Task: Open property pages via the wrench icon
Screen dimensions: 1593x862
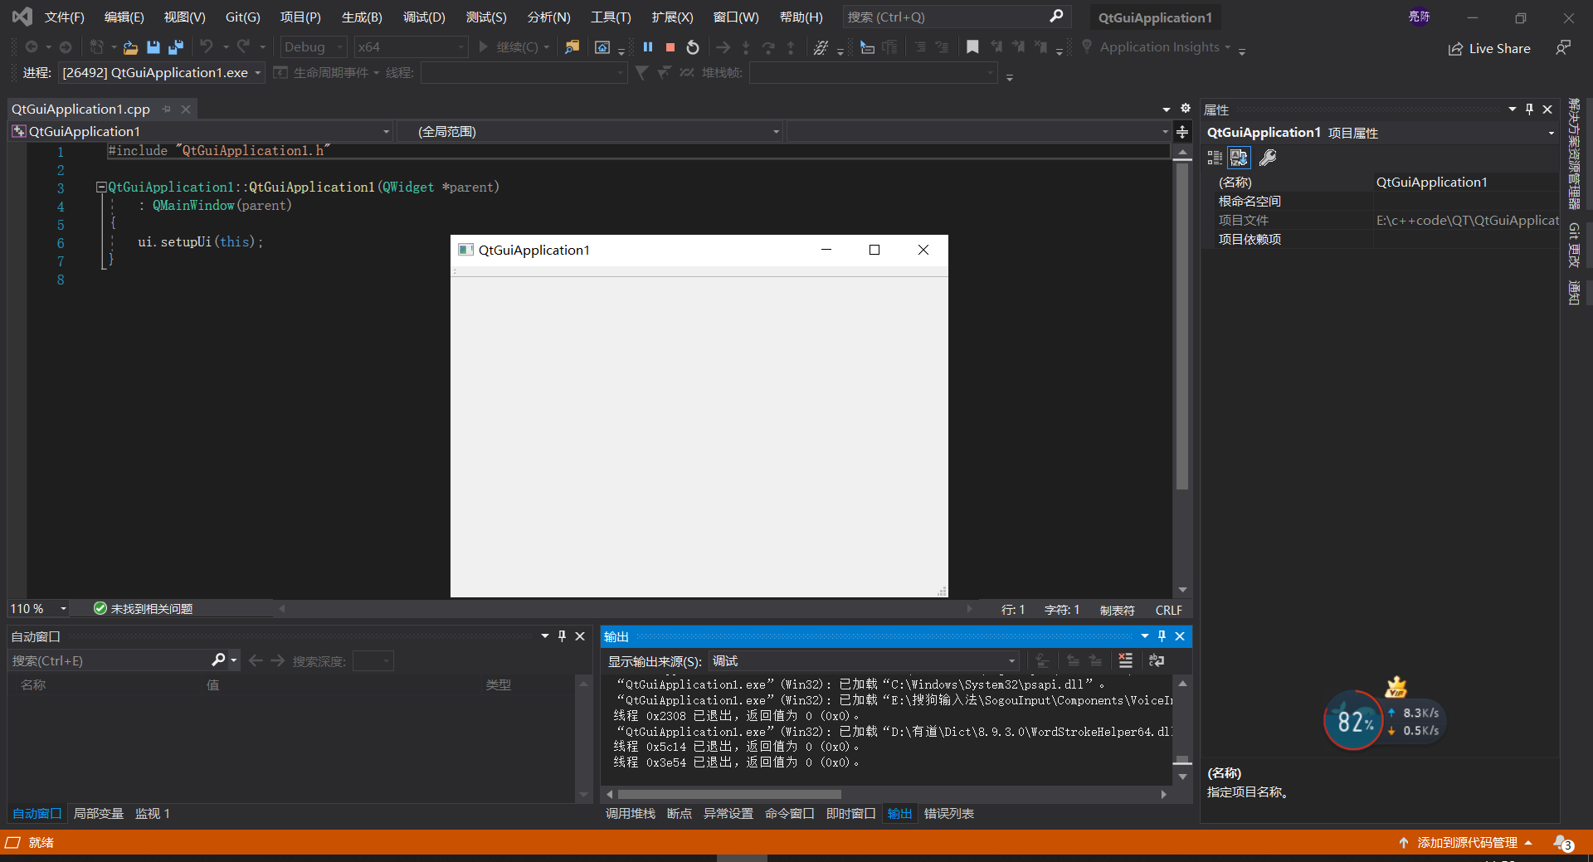Action: coord(1267,158)
